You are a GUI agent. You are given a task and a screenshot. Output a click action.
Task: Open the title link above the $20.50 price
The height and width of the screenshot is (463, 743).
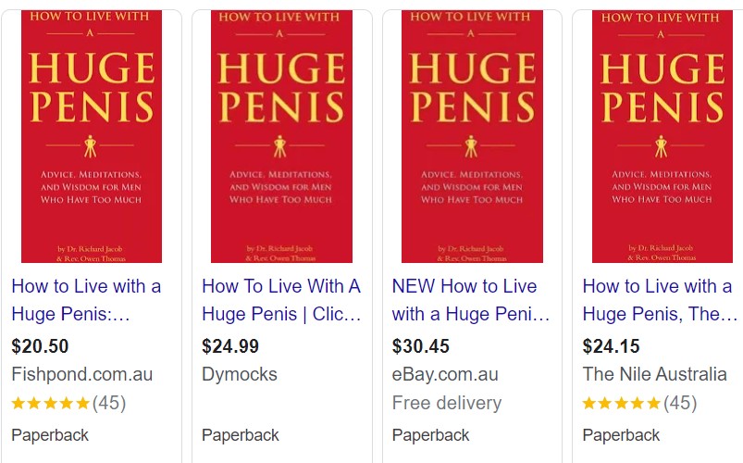86,300
